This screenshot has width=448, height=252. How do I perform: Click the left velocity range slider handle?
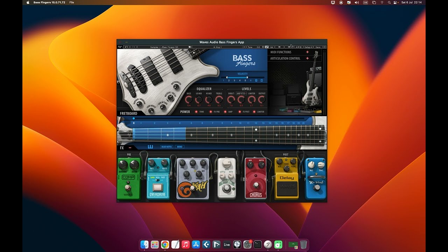tap(227, 77)
